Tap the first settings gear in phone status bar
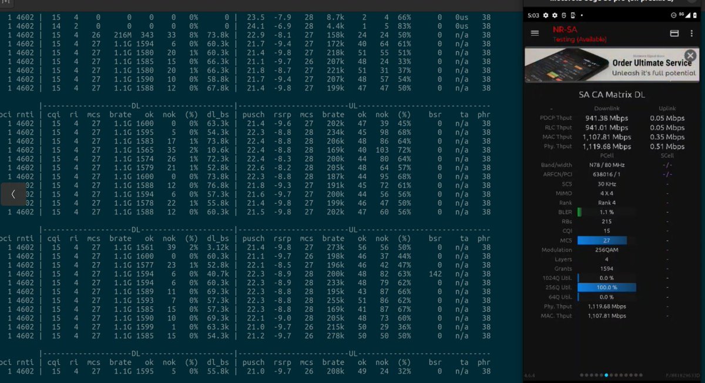This screenshot has height=383, width=705. (x=546, y=15)
